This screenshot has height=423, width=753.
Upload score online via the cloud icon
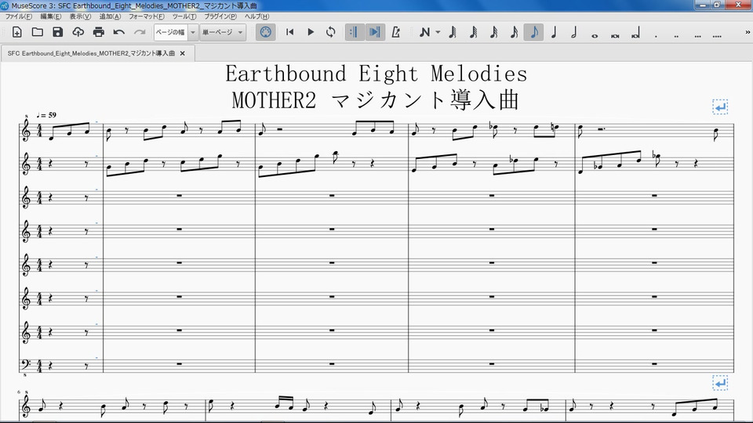tap(78, 32)
